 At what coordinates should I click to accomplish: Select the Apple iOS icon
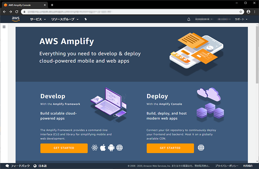point(103,147)
